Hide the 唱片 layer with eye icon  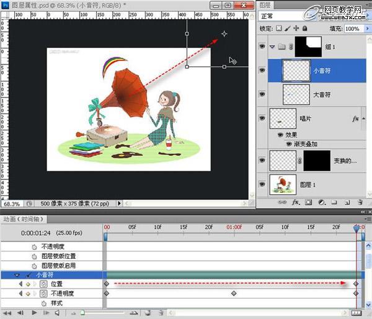coord(262,117)
